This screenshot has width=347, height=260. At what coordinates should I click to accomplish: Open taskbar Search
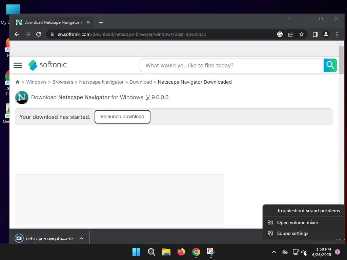(151, 252)
